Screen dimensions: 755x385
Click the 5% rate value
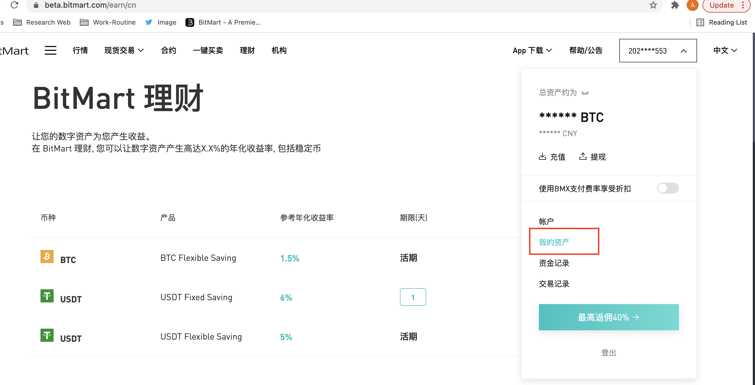point(286,337)
